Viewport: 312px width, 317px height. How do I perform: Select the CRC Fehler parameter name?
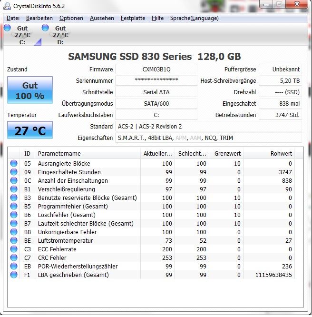pyautogui.click(x=52, y=258)
